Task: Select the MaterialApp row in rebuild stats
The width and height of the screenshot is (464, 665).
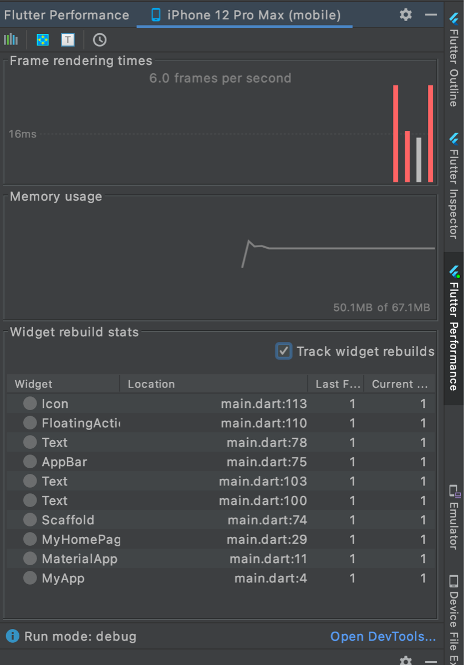Action: [166, 559]
